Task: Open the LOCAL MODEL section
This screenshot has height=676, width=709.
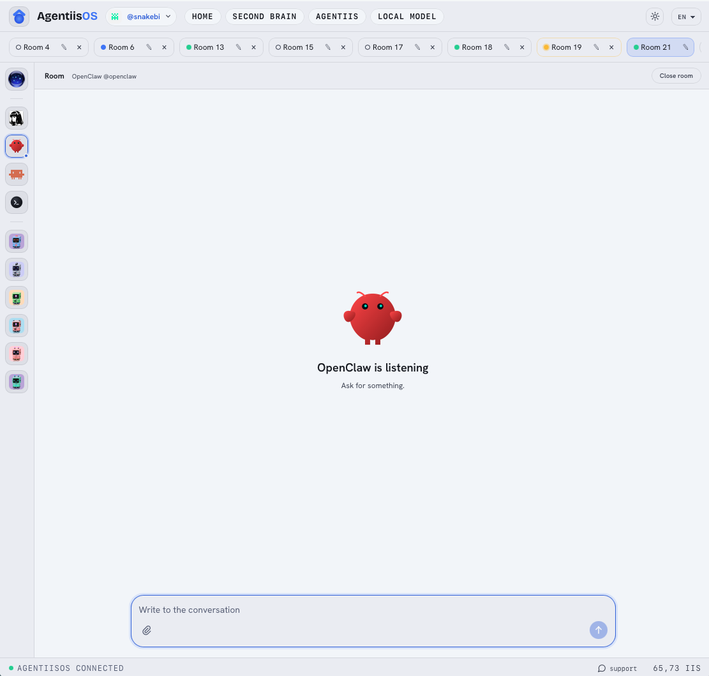Action: (407, 17)
